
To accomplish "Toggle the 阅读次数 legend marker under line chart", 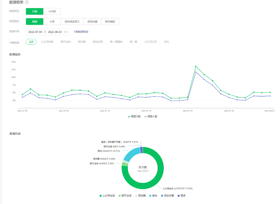I will [129, 116].
